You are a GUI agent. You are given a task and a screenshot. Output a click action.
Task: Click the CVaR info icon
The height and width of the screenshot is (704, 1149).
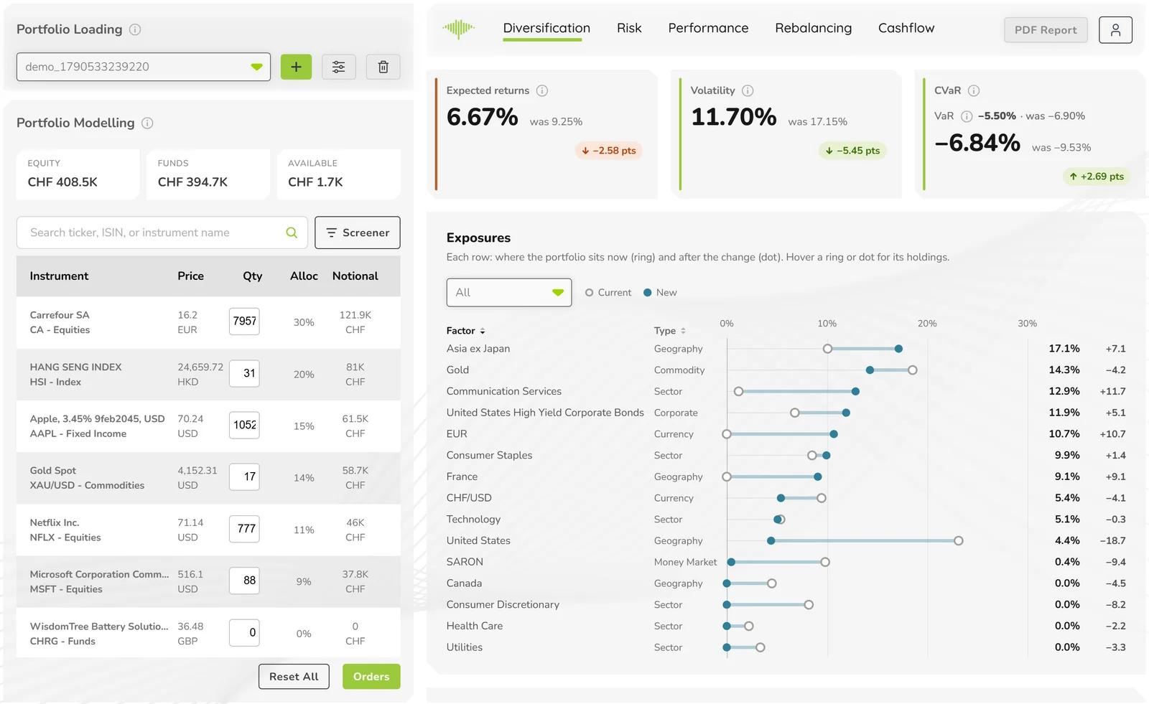[x=974, y=90]
